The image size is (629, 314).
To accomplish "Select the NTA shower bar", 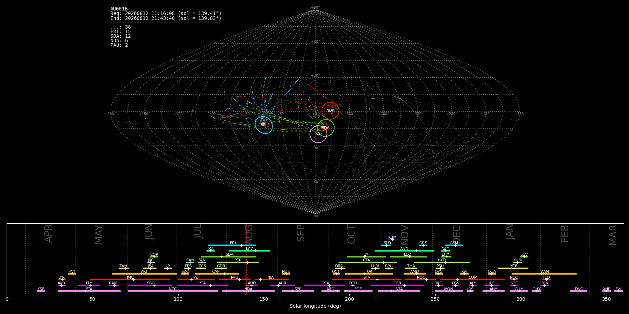I will (x=399, y=291).
